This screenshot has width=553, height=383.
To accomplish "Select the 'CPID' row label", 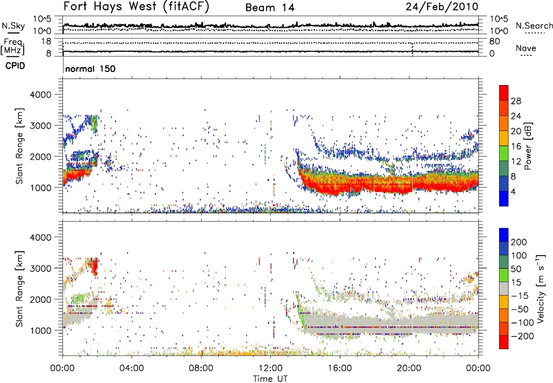I will coord(15,66).
